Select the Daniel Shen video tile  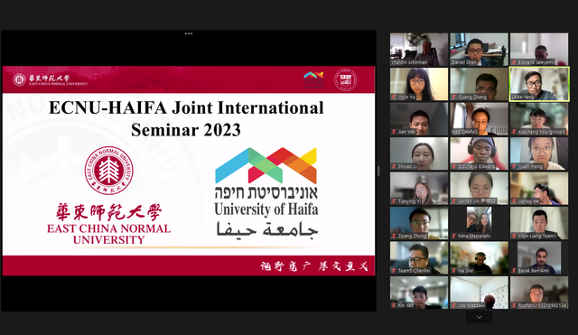coord(479,50)
